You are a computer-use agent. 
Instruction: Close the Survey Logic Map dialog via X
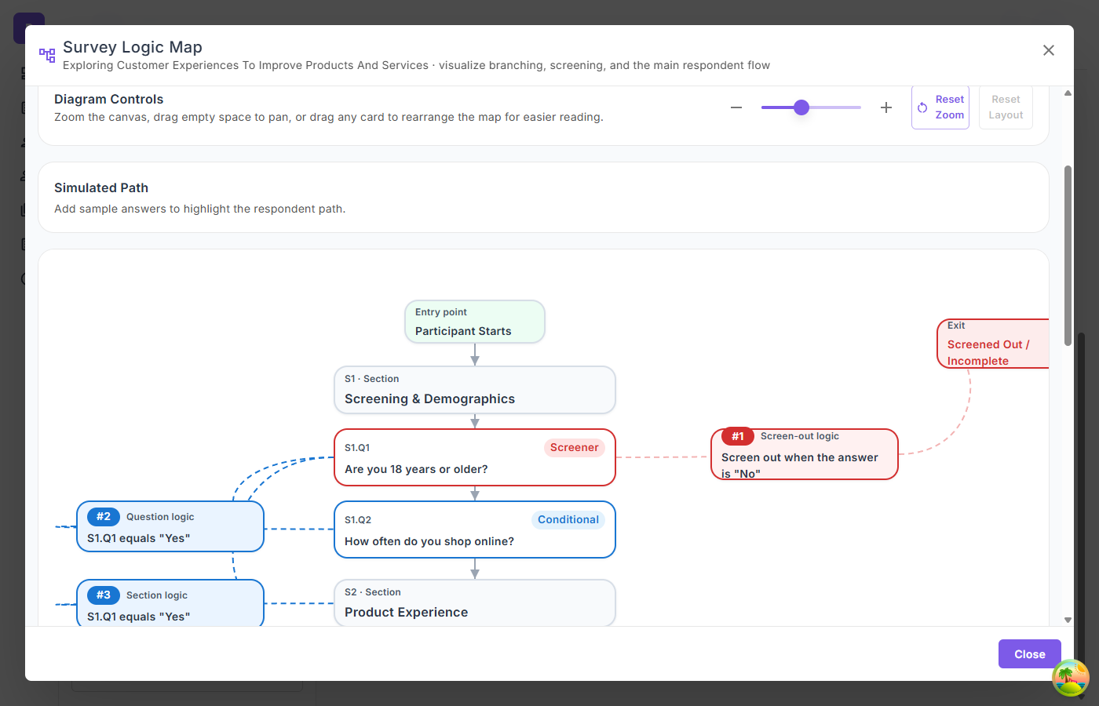pos(1048,50)
